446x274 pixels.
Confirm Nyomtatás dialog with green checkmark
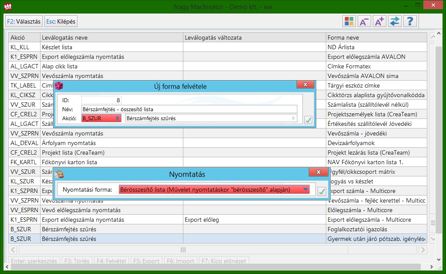coord(322,191)
